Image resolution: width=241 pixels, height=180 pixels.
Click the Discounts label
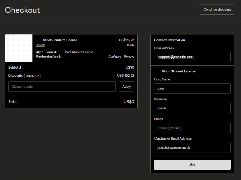(x=15, y=76)
